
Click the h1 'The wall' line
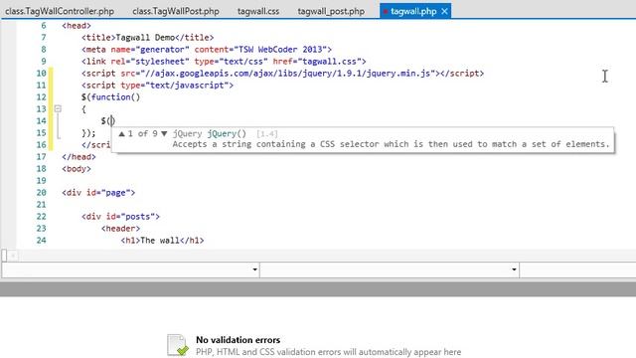tap(162, 241)
